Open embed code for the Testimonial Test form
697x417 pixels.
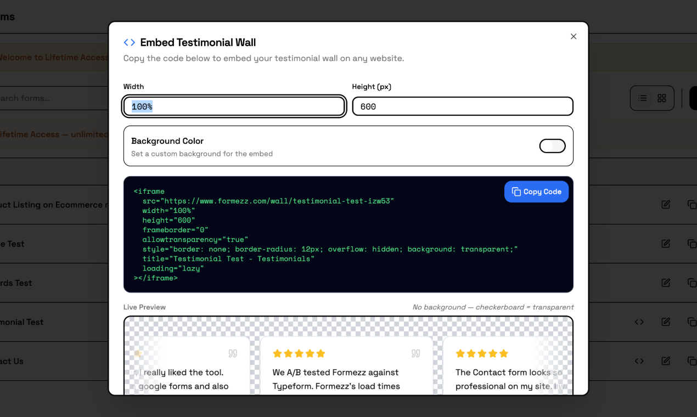click(639, 322)
